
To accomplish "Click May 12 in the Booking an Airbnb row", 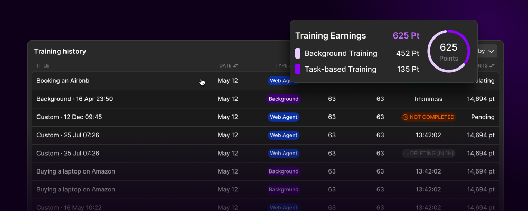I will point(228,81).
